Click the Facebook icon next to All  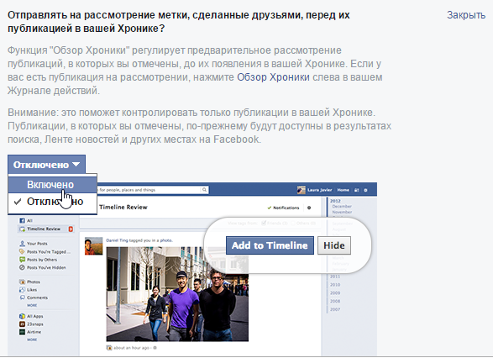point(22,220)
